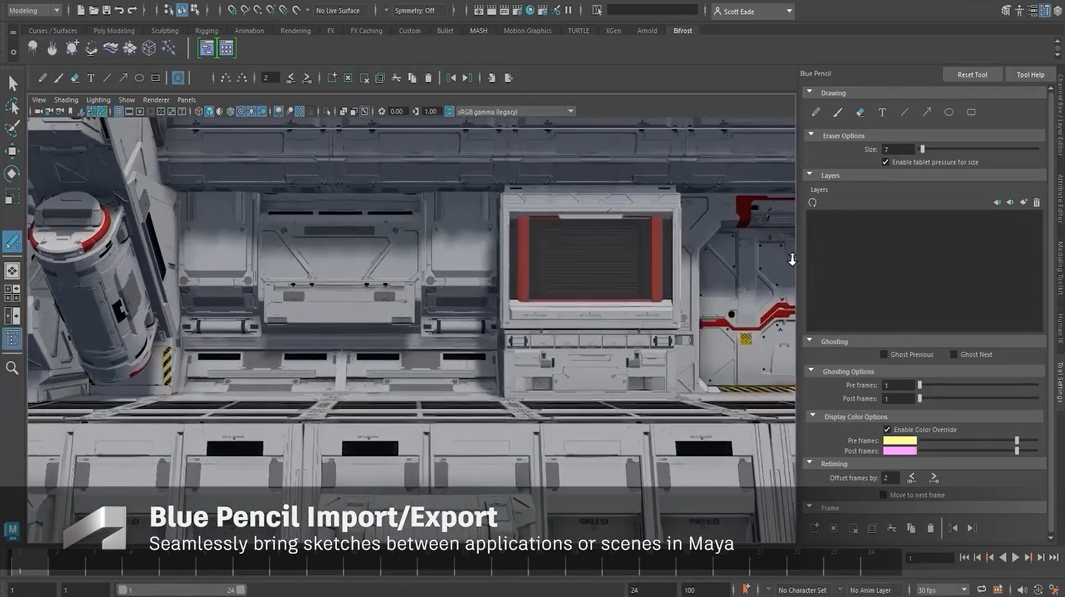Enable the Ghost Previous option
The image size is (1065, 597).
883,354
